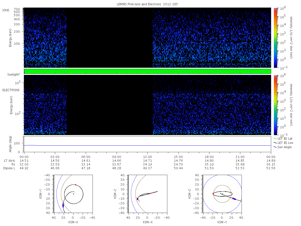
Task: Click the electrons intensity color bar
Action: (275, 105)
